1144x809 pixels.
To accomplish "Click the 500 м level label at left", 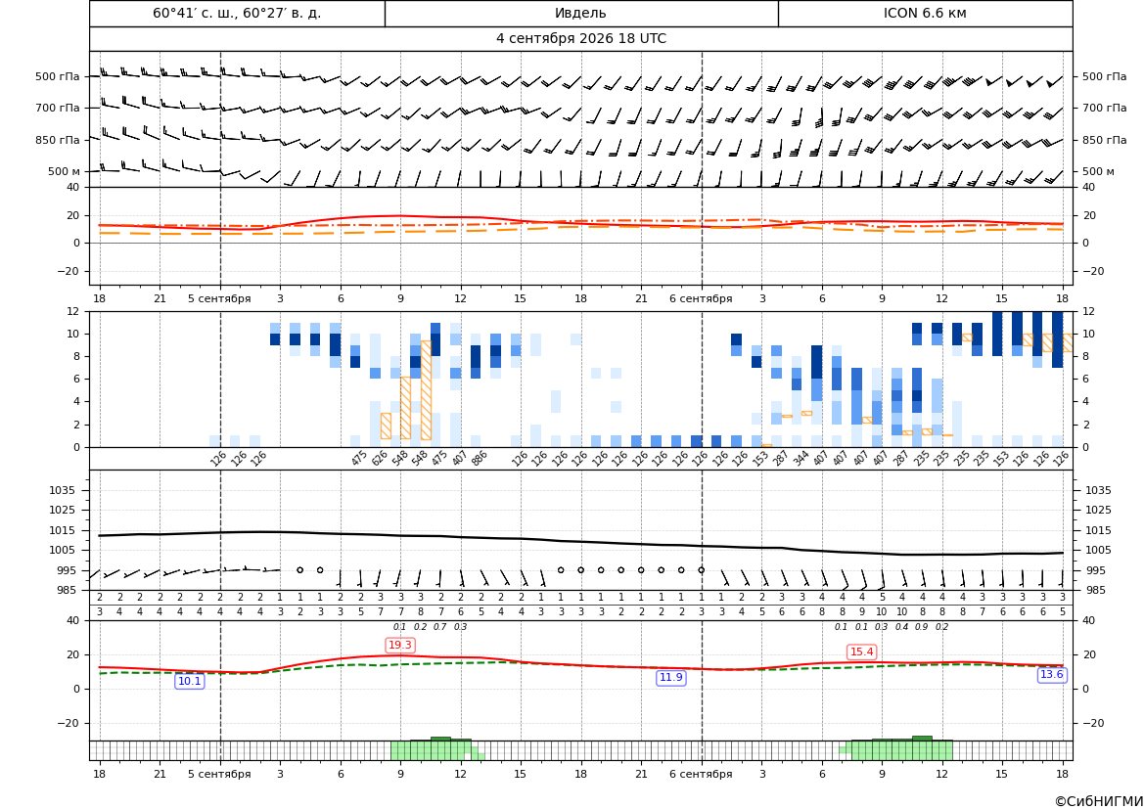I will [x=65, y=171].
